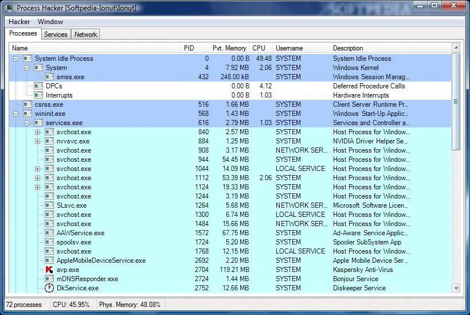This screenshot has height=315, width=470.
Task: Collapse the wininit.exe tree node
Action: point(15,114)
